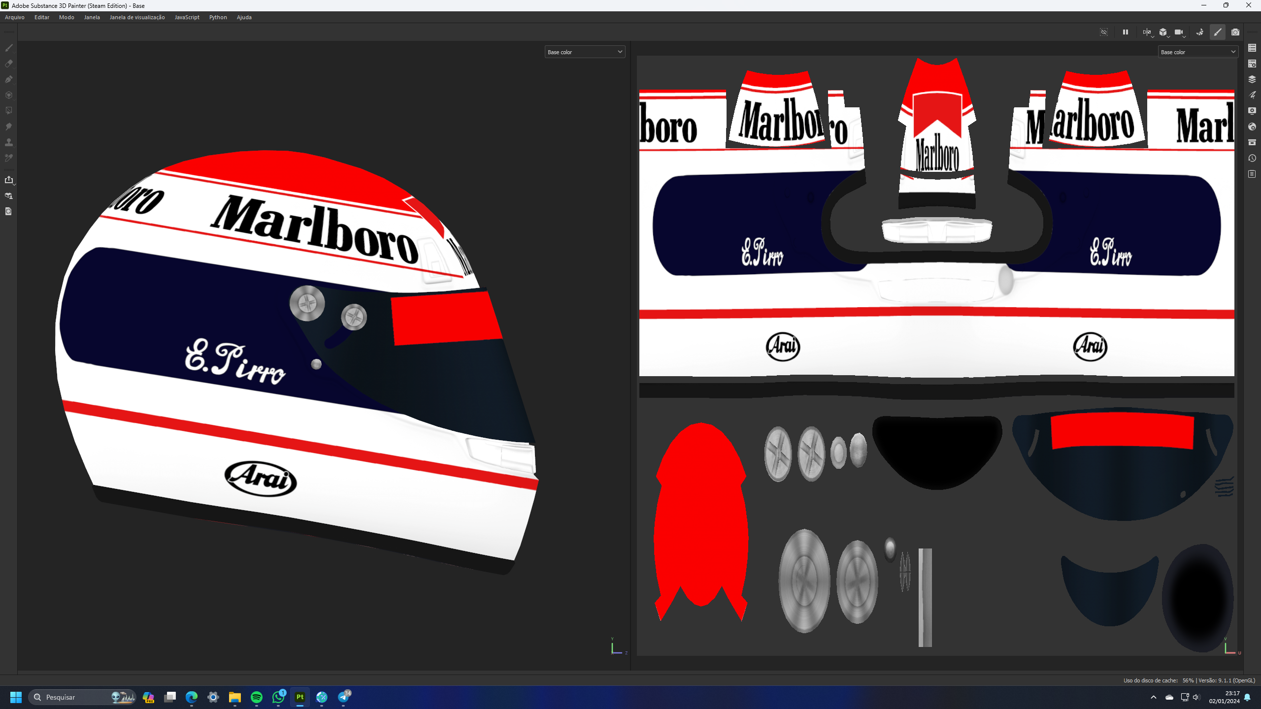Screen dimensions: 1261x709
Task: Open the resource updater document icon
Action: tap(9, 211)
